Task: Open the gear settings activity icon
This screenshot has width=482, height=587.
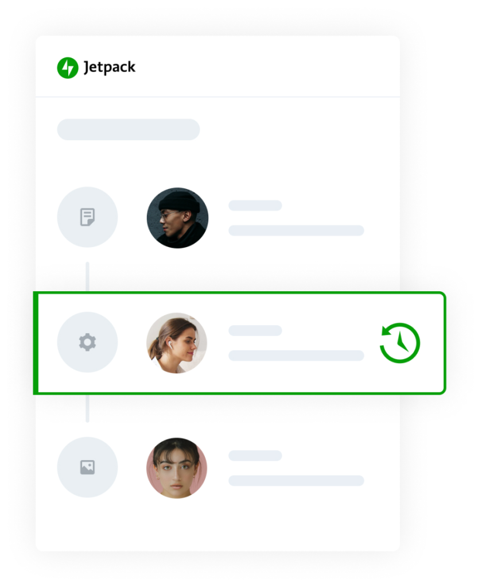Action: pos(87,342)
